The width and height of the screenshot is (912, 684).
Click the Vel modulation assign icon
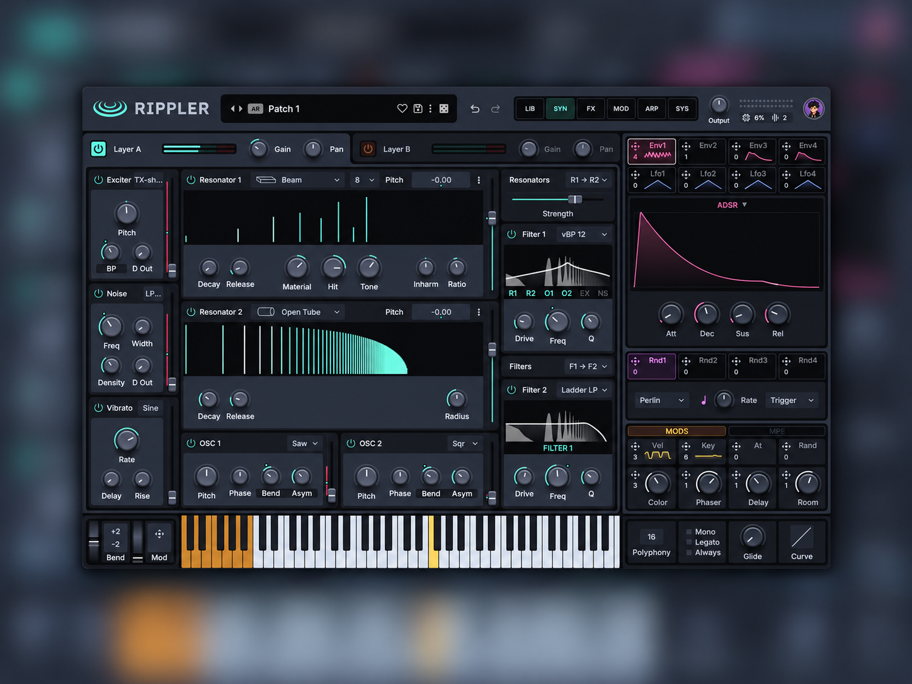636,446
